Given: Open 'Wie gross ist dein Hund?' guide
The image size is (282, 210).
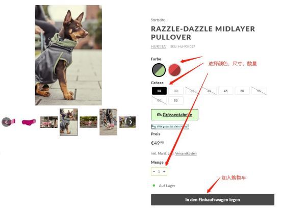Looking at the screenshot, I should [170, 126].
